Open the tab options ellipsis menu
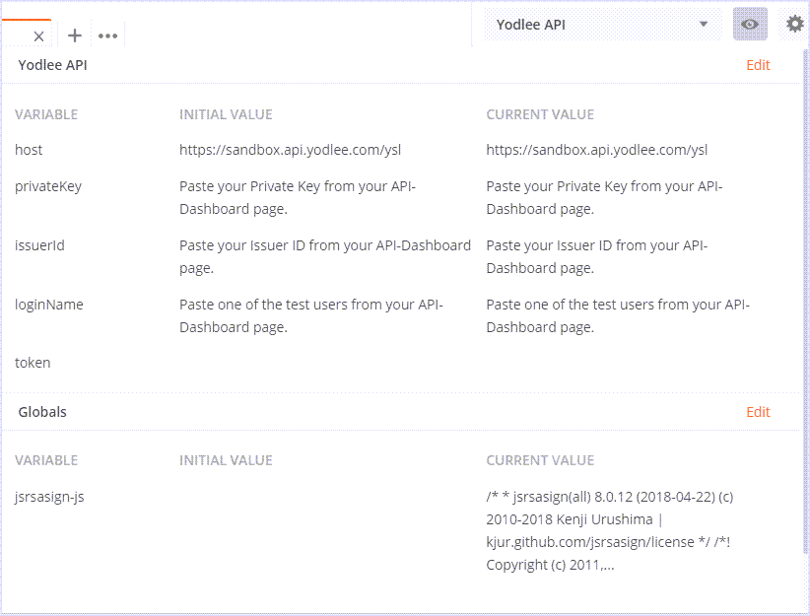 click(107, 35)
